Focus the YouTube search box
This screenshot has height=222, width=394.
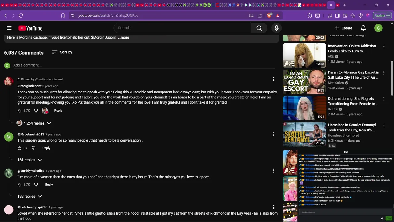[183, 28]
